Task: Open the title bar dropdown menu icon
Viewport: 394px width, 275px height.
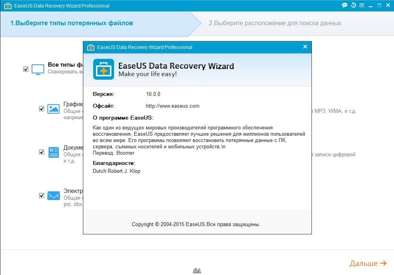Action: [x=362, y=5]
